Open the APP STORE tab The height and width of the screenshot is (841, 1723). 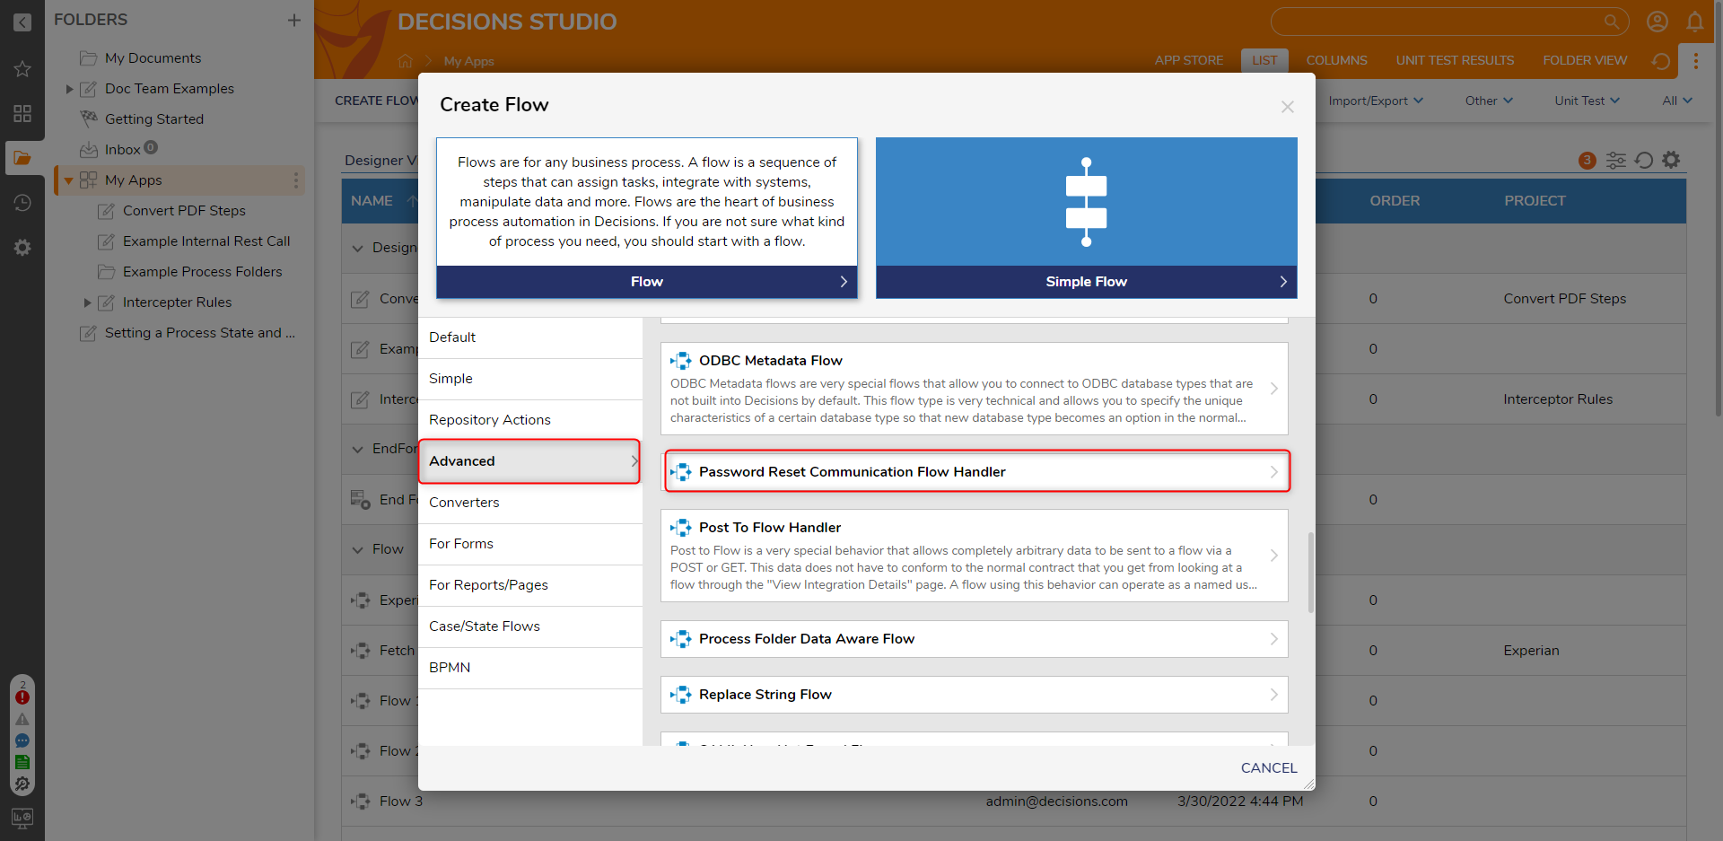(x=1188, y=60)
